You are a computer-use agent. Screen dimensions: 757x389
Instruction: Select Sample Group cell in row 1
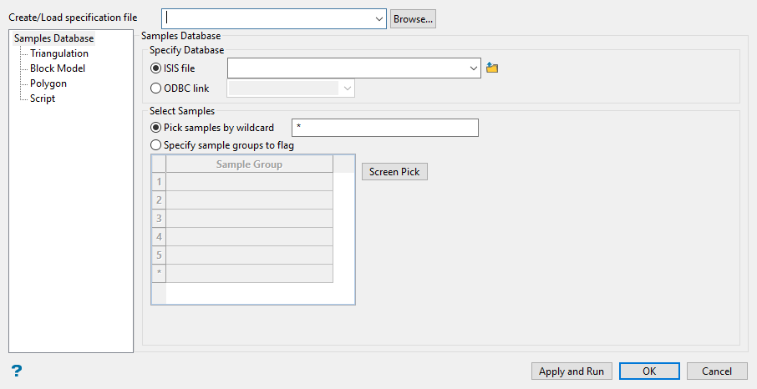(x=249, y=182)
